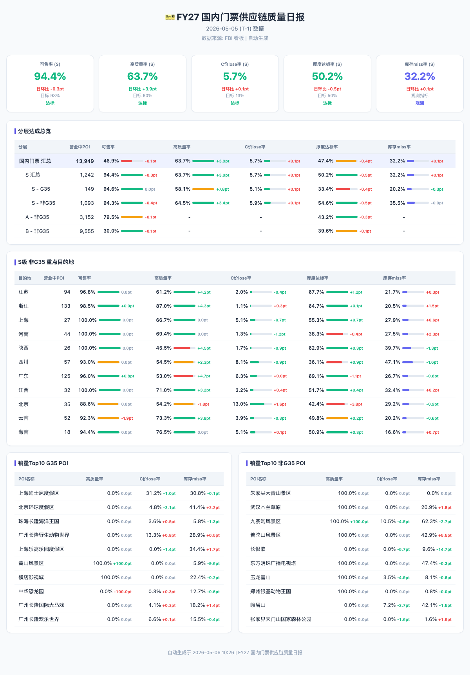Click the FY27 国内门票供应链质量日报 title
This screenshot has width=470, height=675.
click(240, 17)
